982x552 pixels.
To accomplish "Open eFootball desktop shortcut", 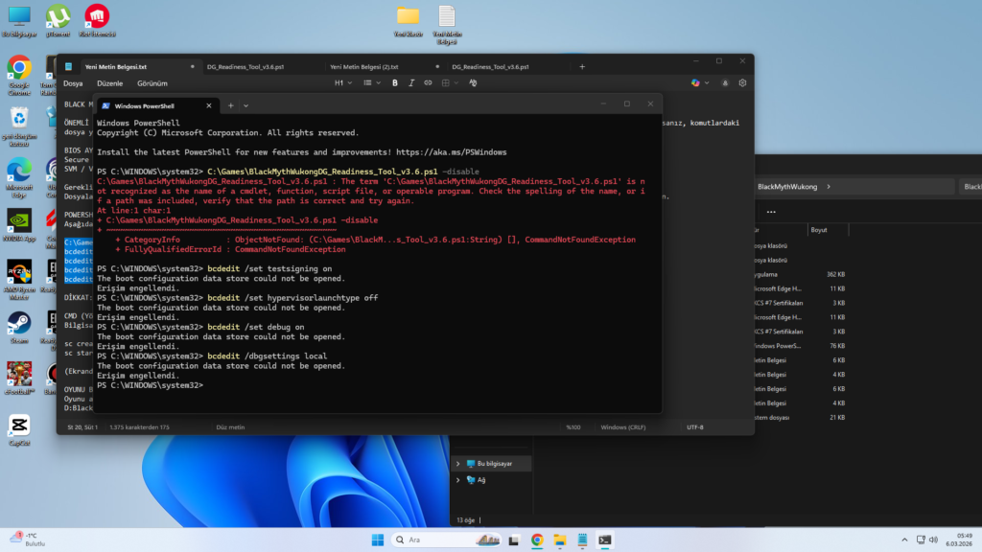I will coord(19,379).
